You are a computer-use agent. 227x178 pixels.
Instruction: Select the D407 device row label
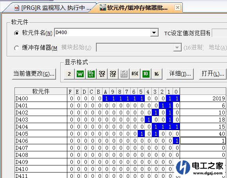coord(41,148)
